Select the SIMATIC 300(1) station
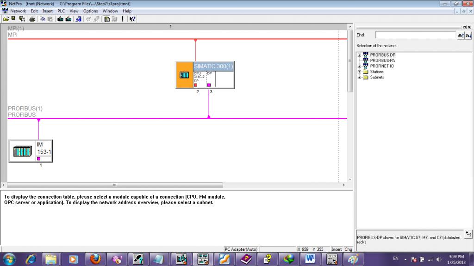Image resolution: width=474 pixels, height=266 pixels. (x=213, y=66)
